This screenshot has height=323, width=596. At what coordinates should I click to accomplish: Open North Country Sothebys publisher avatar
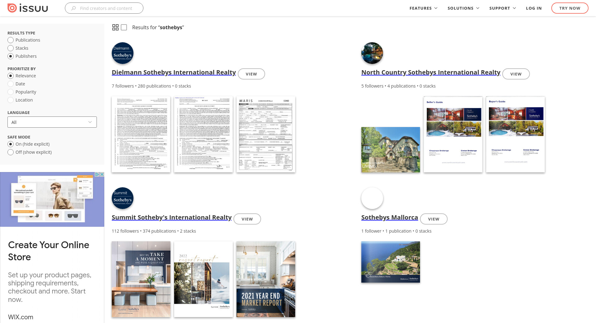[372, 53]
